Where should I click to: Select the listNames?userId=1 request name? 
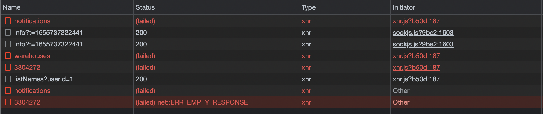44,79
